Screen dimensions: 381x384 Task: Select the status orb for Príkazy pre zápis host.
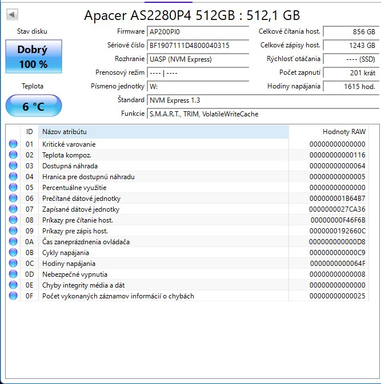tap(13, 231)
